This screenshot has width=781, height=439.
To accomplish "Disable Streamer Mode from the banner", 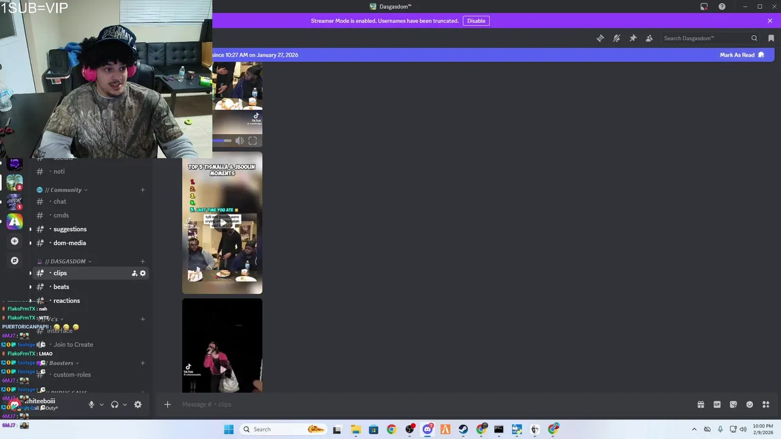I will click(476, 21).
